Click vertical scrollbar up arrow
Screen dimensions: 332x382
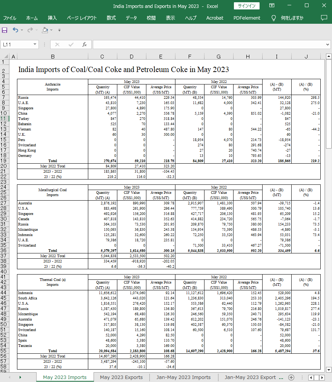click(x=329, y=57)
